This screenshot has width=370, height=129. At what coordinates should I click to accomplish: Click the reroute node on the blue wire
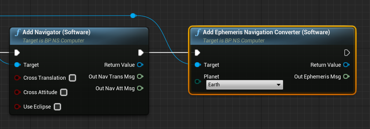(133, 16)
